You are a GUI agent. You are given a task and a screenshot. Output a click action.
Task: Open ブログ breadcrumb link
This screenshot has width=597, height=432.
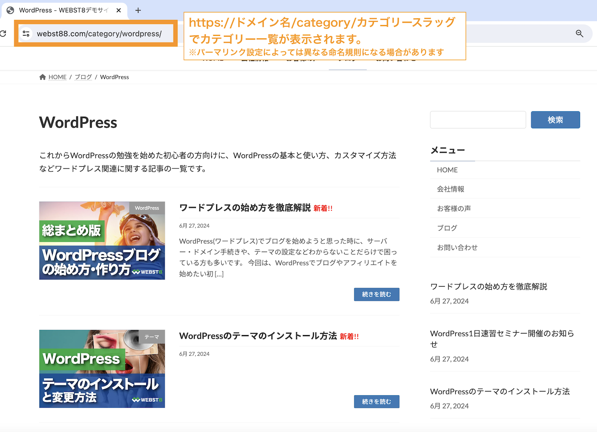[x=83, y=77]
